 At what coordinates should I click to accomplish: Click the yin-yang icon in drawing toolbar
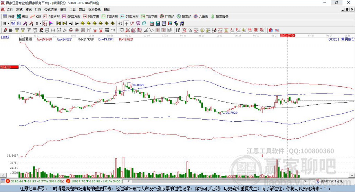point(271,30)
